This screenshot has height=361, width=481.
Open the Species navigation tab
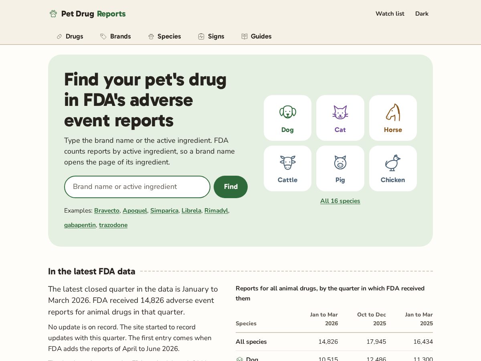[x=164, y=37]
